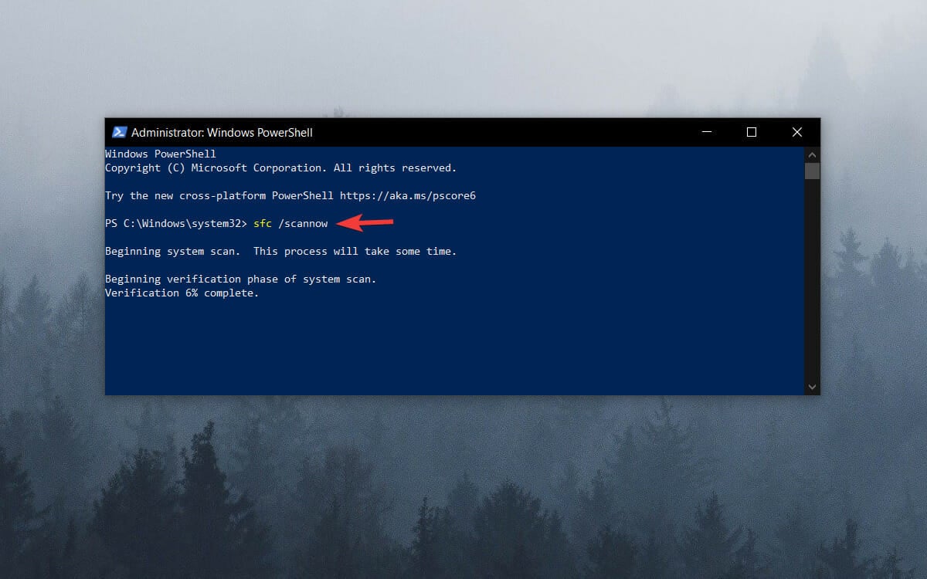Screen dimensions: 927x579
Task: Click the 'Copyright (C) Microsoft Corporation' line
Action: click(281, 168)
